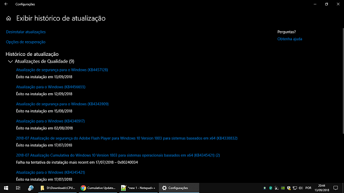
Task: Click the Configurações taskbar button
Action: coord(179,188)
